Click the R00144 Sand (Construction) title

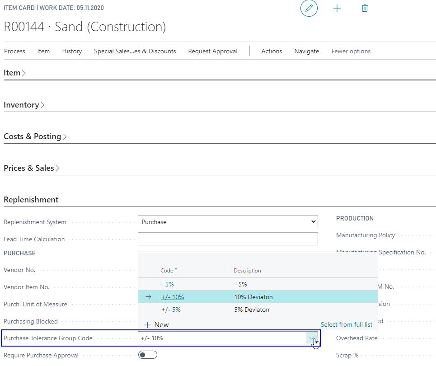[x=85, y=27]
